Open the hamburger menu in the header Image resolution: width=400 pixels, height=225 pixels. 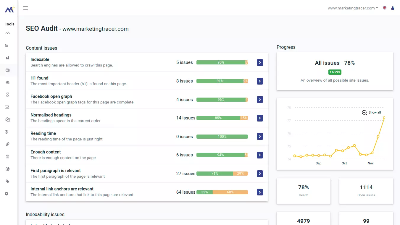point(25,8)
